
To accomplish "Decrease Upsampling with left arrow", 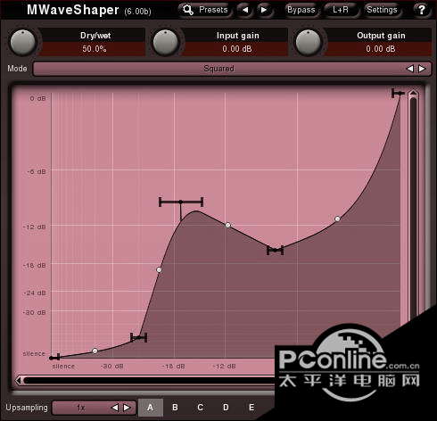I will click(115, 408).
